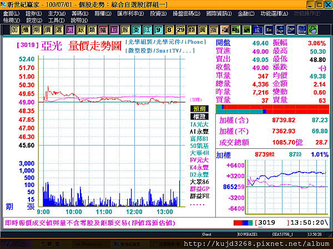Click the 張 unit label under the volume chart
Image resolution: width=333 pixels, height=249 pixels.
[31, 206]
